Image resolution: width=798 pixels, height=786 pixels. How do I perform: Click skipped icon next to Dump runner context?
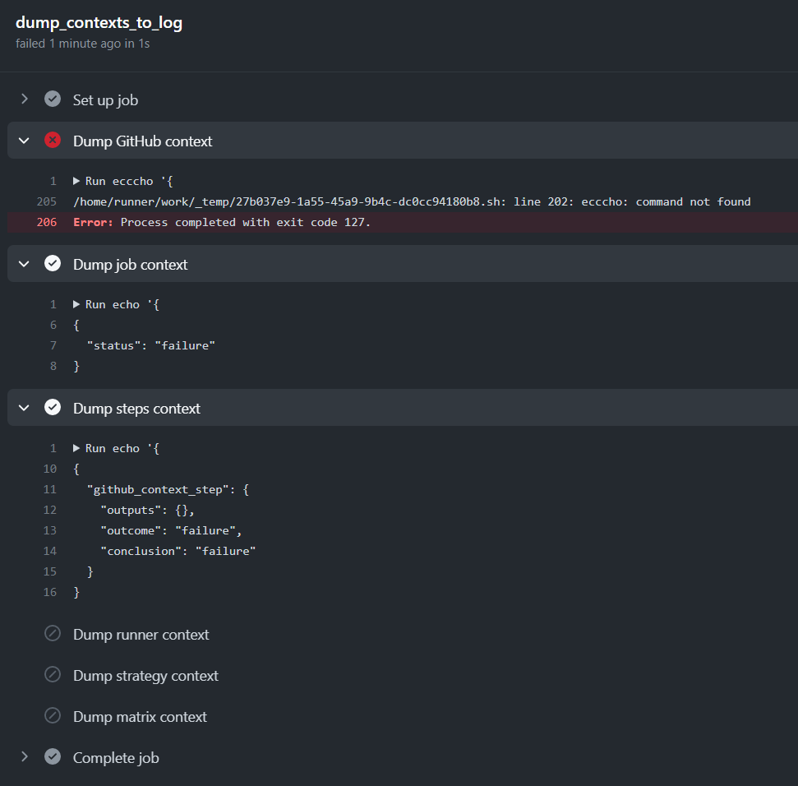click(x=53, y=633)
